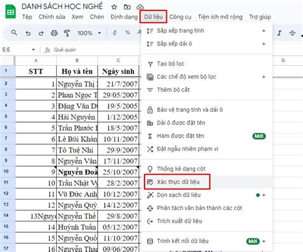This screenshot has height=252, width=303.
Task: Click the lightbulb icon beside Thống kê dạng cột
Action: click(x=150, y=169)
